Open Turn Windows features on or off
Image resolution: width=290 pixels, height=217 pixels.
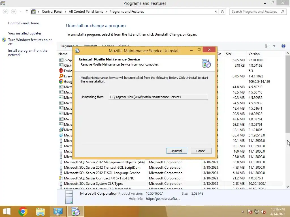pos(30,42)
